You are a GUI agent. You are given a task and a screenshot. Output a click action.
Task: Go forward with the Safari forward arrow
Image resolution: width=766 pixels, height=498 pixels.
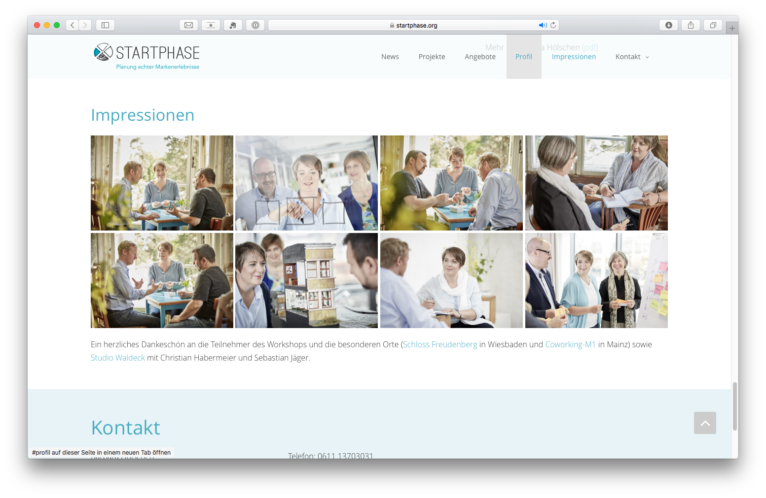tap(85, 25)
